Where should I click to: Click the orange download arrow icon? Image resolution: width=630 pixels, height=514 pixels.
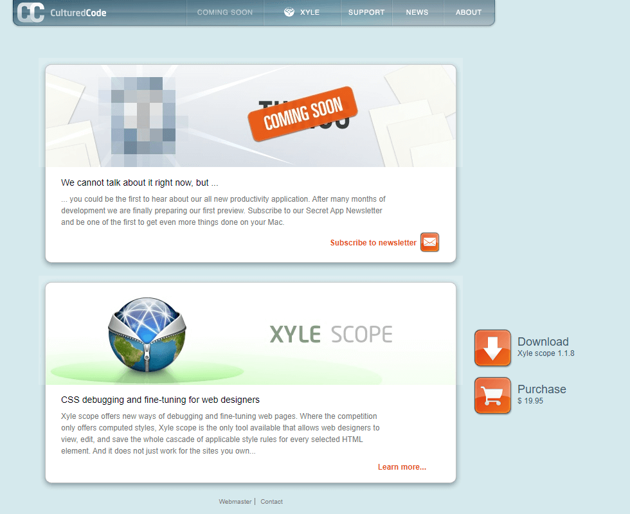[492, 348]
